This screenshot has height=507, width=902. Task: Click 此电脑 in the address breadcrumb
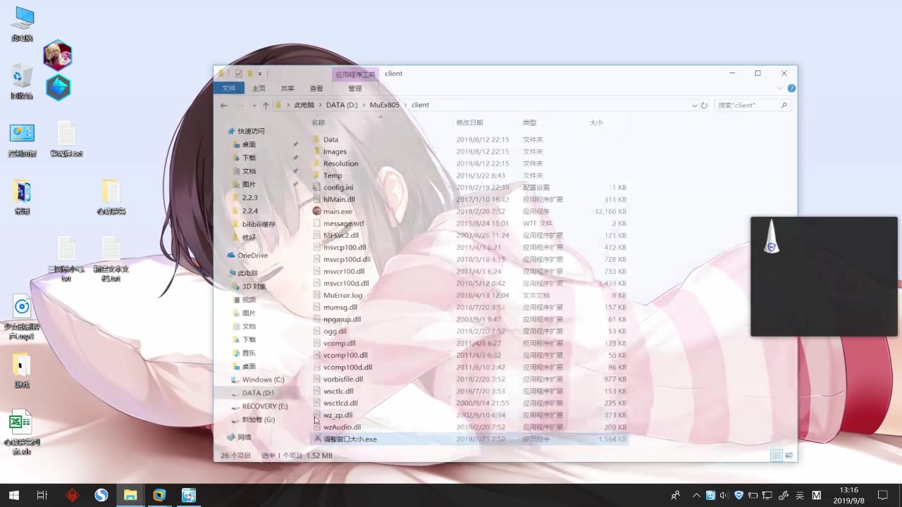(304, 105)
